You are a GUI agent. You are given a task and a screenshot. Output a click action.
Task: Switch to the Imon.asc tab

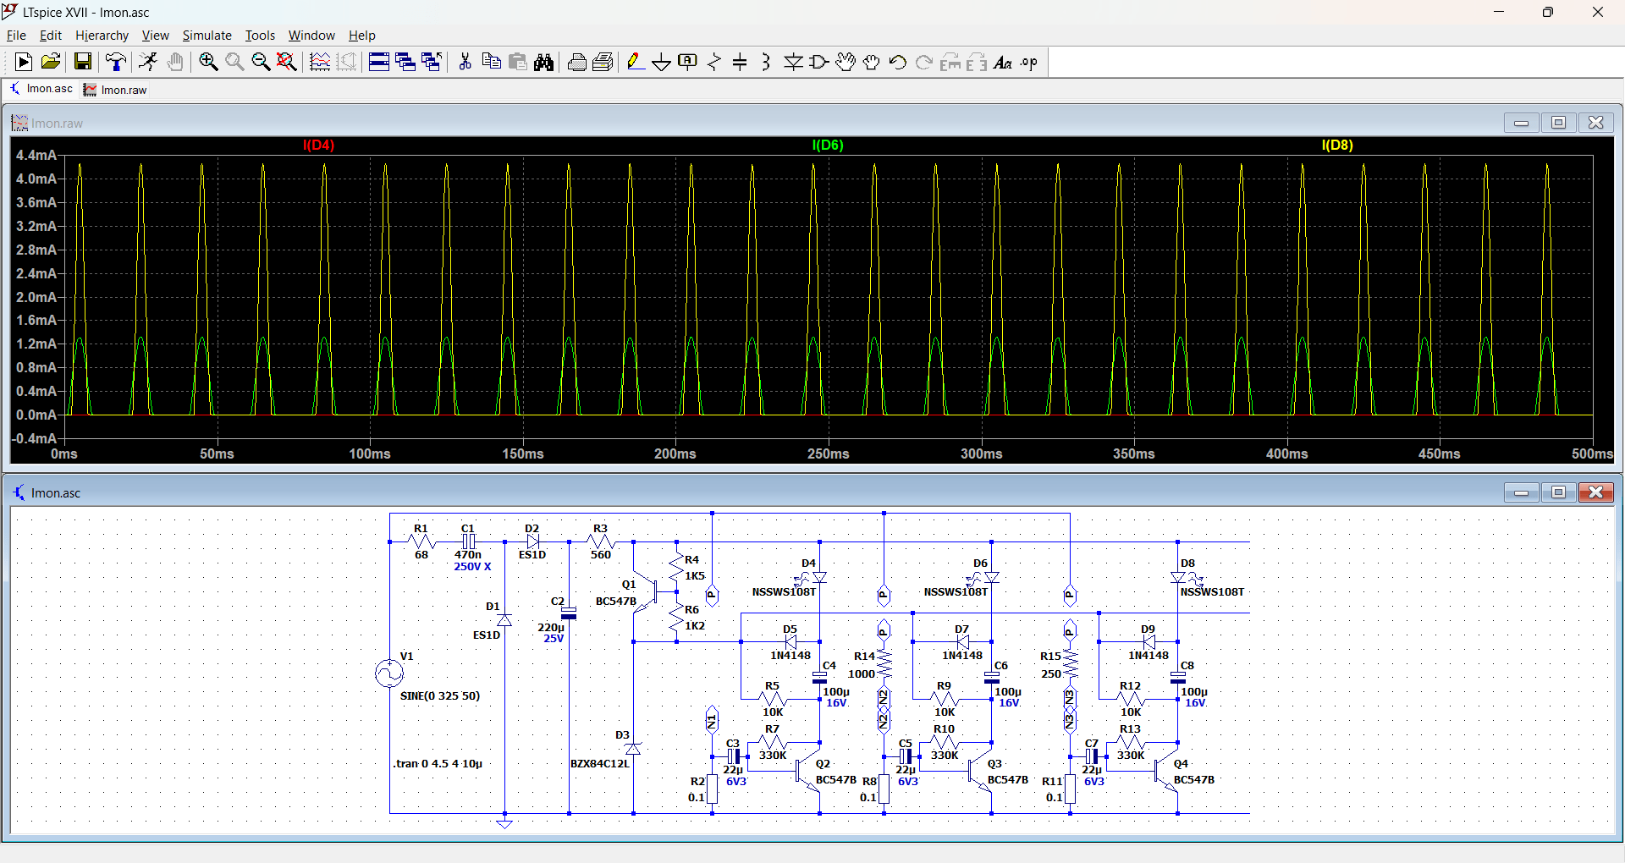coord(41,89)
